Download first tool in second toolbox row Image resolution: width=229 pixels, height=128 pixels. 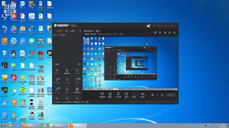(57, 81)
